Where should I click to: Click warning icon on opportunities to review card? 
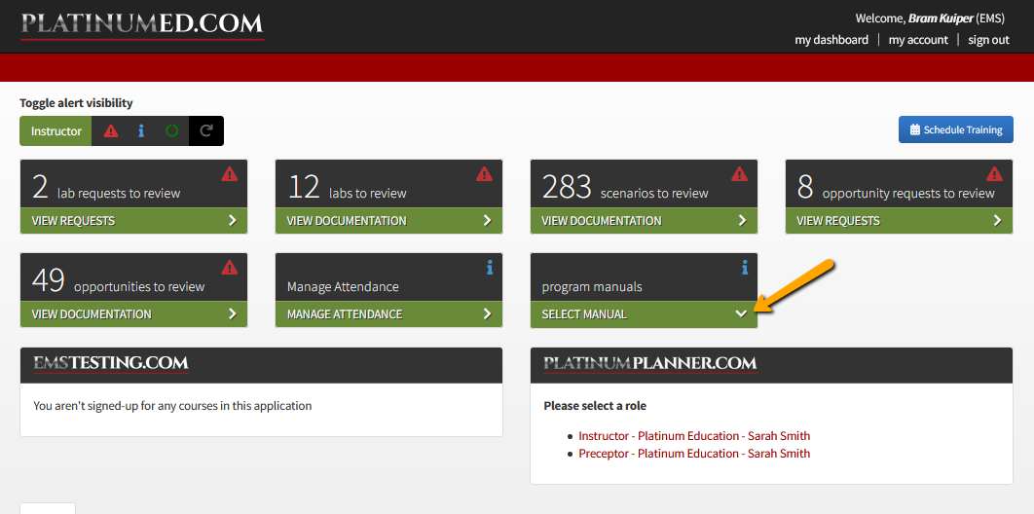coord(230,268)
